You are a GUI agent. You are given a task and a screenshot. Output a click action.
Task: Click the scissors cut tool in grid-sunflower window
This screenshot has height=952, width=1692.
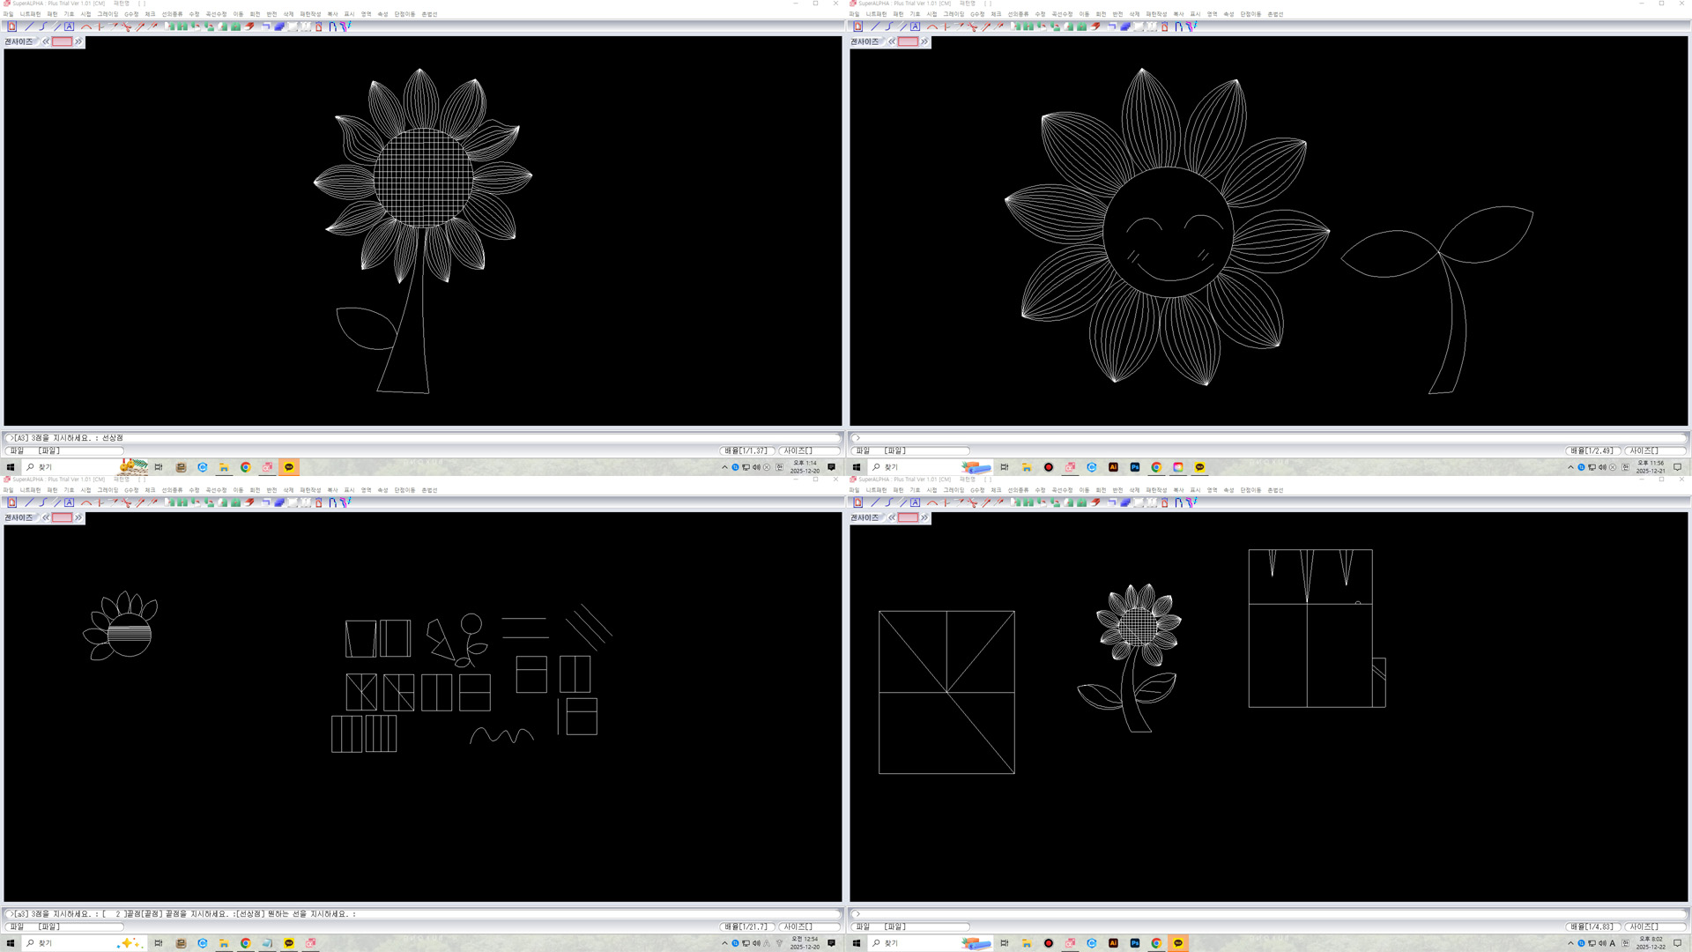tap(126, 26)
